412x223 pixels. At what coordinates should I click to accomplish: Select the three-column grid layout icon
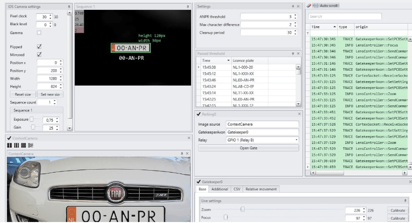16,146
